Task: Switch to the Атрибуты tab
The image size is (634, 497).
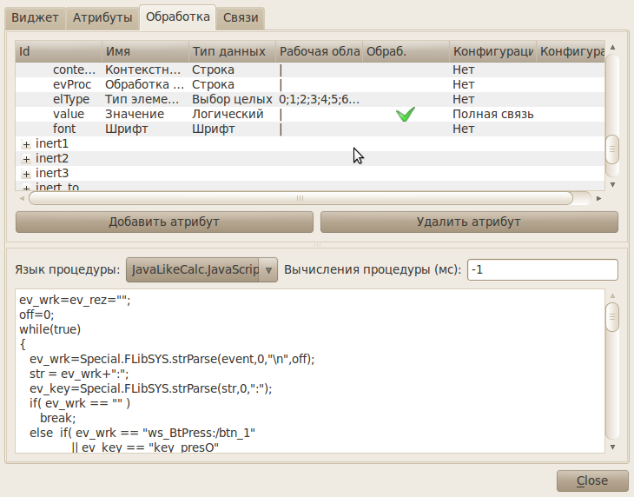Action: (102, 17)
